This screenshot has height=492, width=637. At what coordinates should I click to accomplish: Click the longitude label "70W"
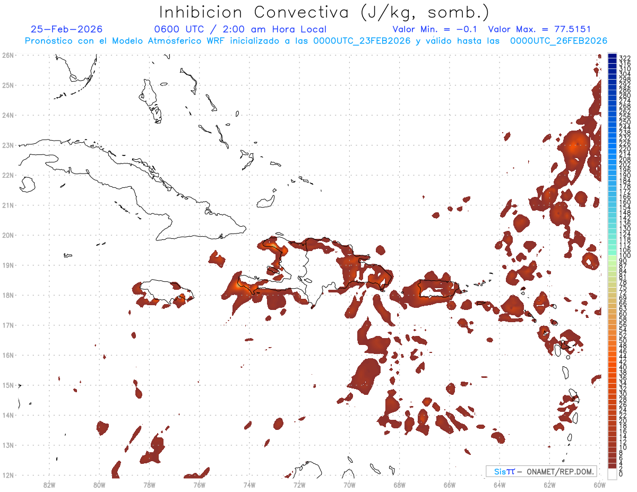pyautogui.click(x=349, y=485)
